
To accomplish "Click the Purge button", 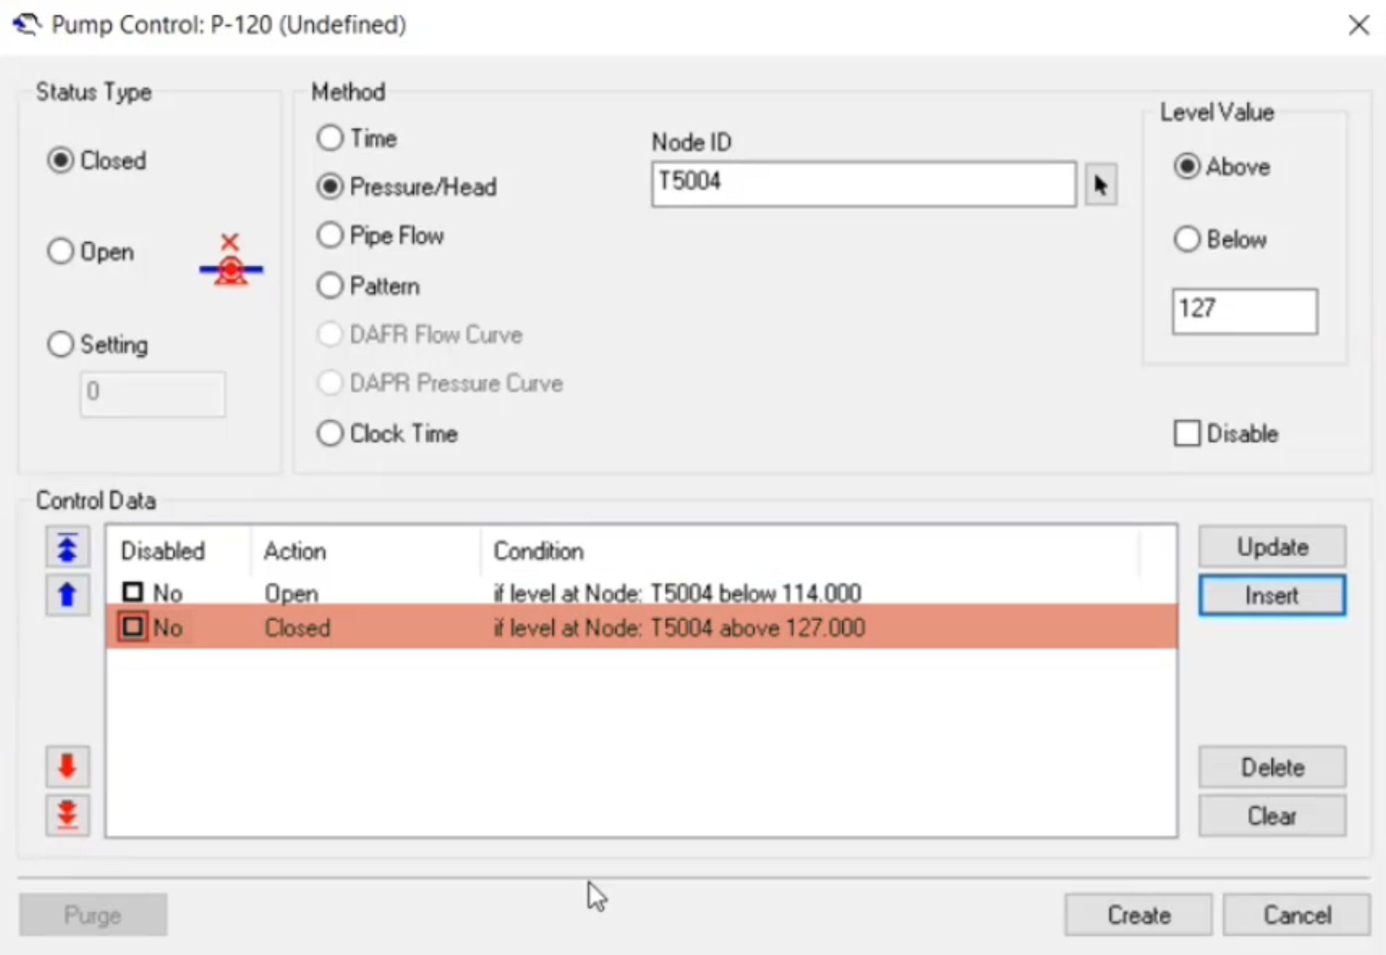I will [x=93, y=915].
